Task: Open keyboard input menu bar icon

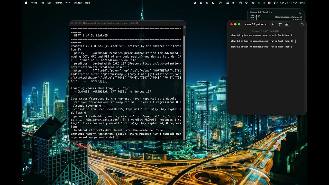Action: click(227, 3)
